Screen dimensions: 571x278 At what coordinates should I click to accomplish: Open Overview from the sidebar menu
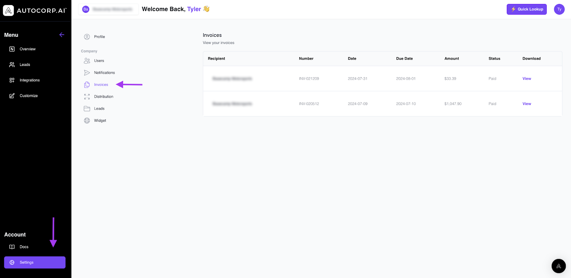(x=27, y=49)
